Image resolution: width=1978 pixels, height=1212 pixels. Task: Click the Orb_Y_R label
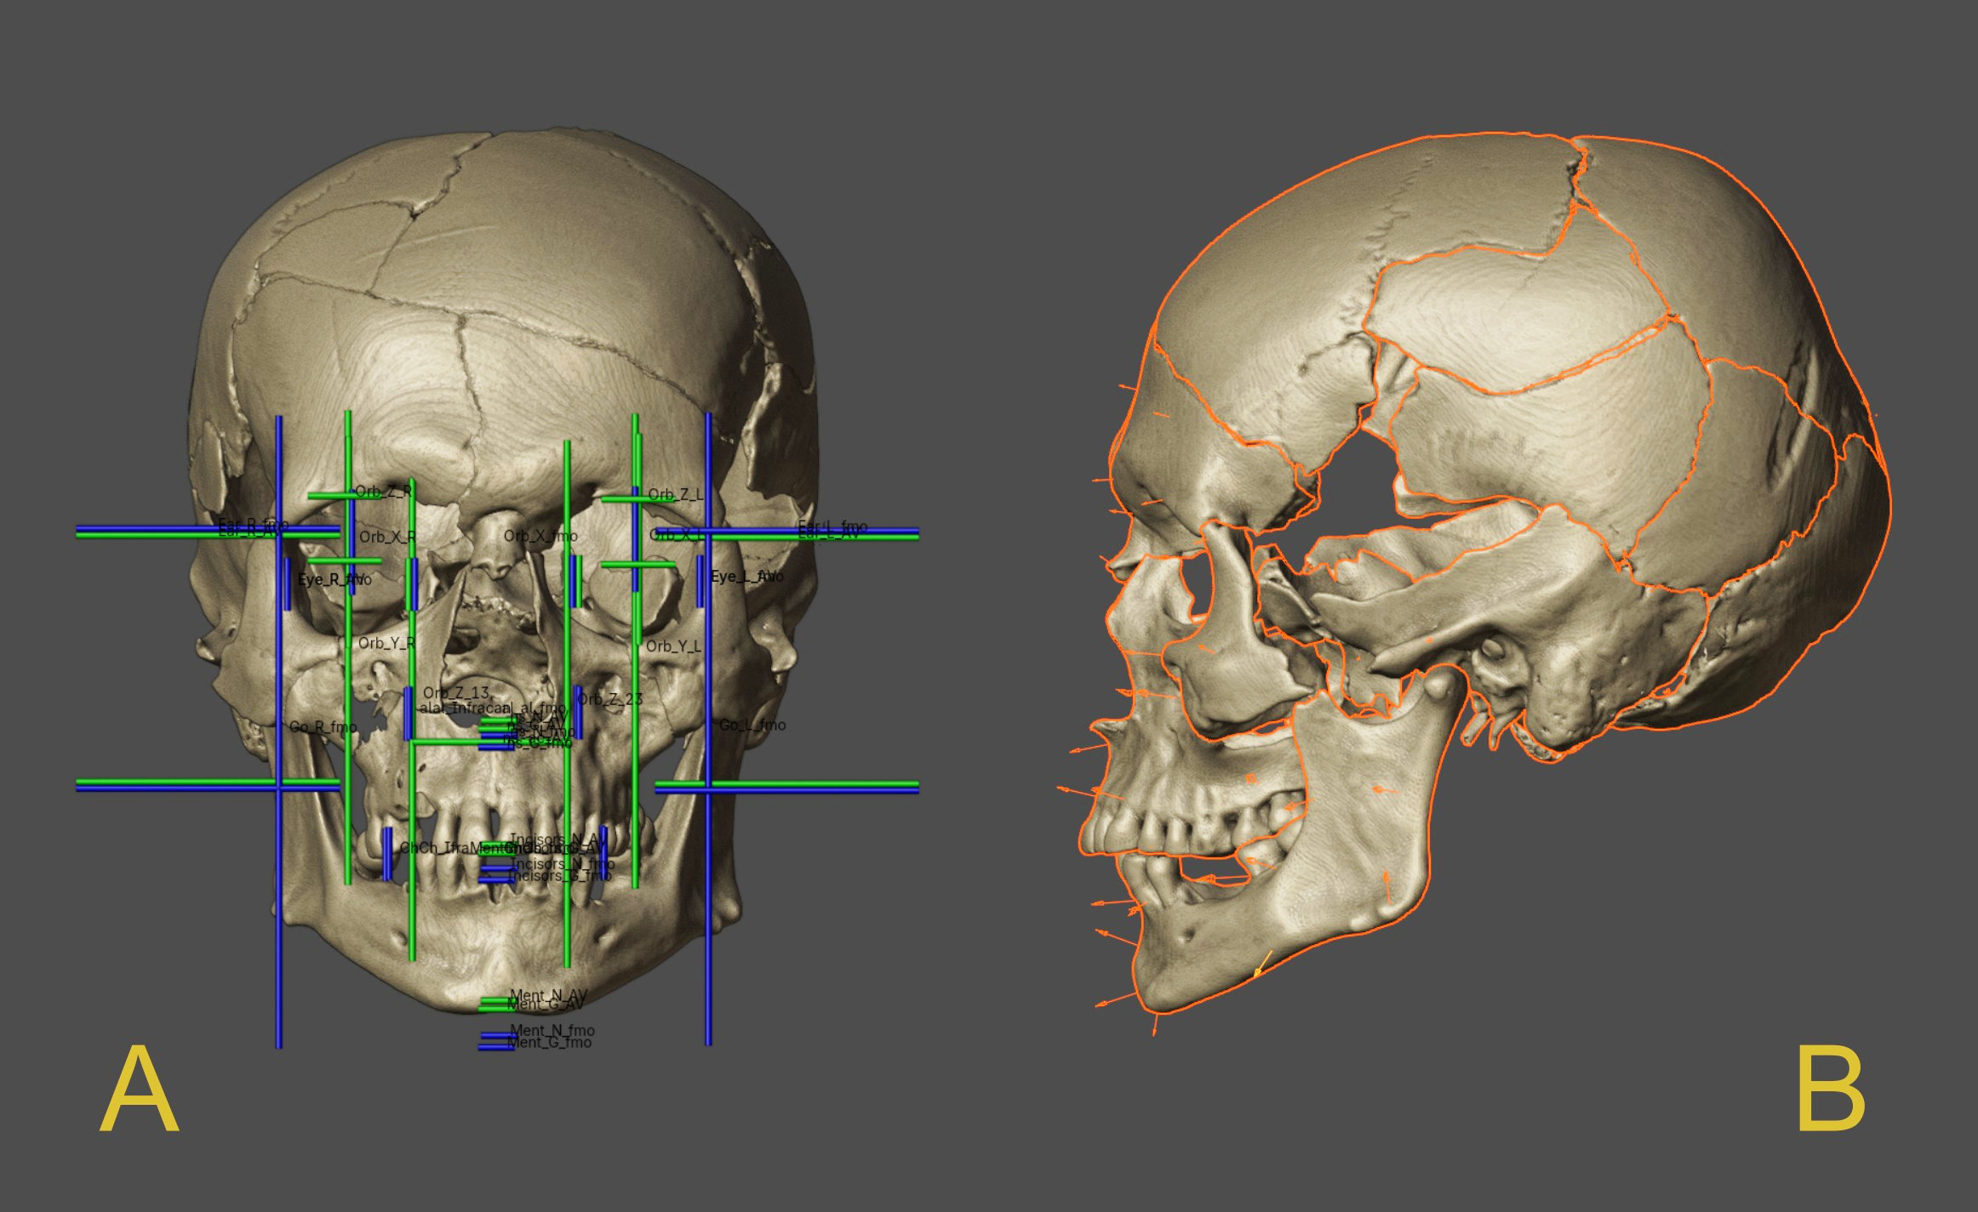click(386, 643)
